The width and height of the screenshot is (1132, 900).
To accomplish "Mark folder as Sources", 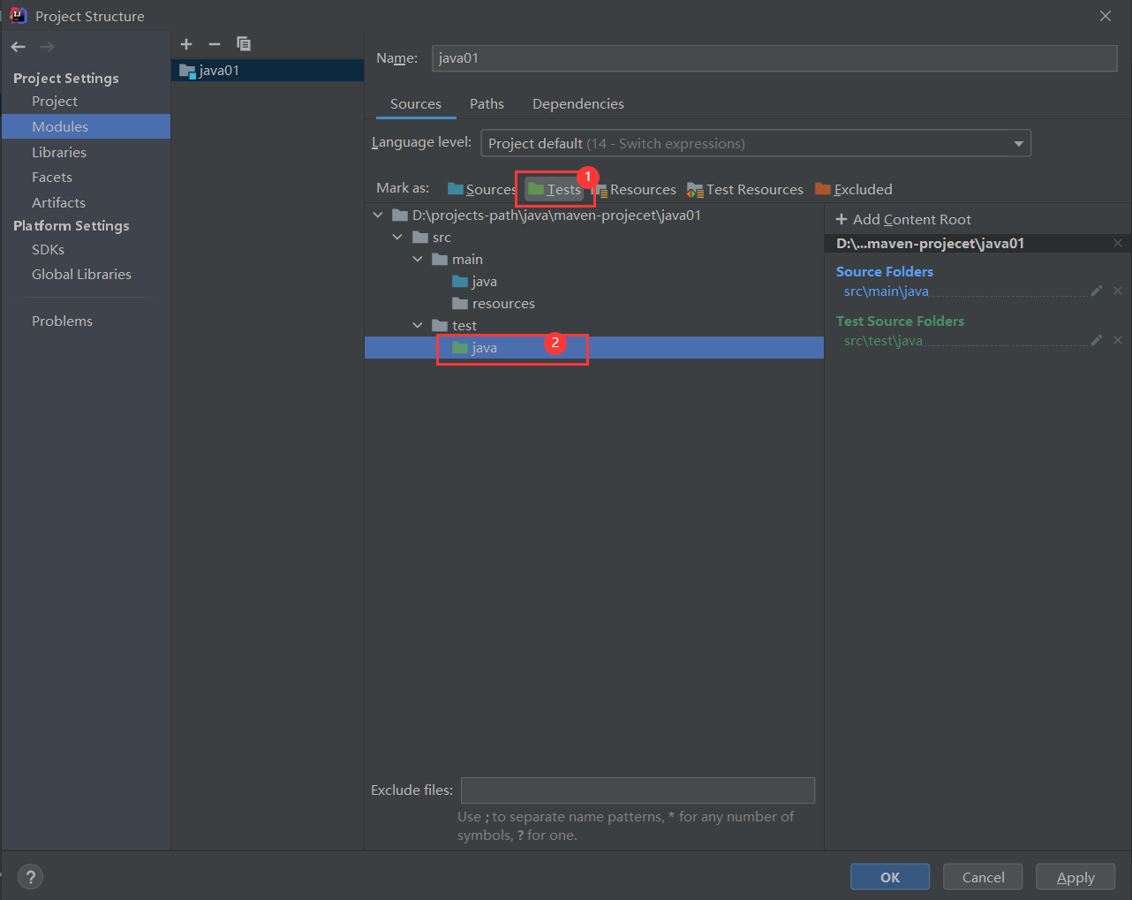I will 482,189.
